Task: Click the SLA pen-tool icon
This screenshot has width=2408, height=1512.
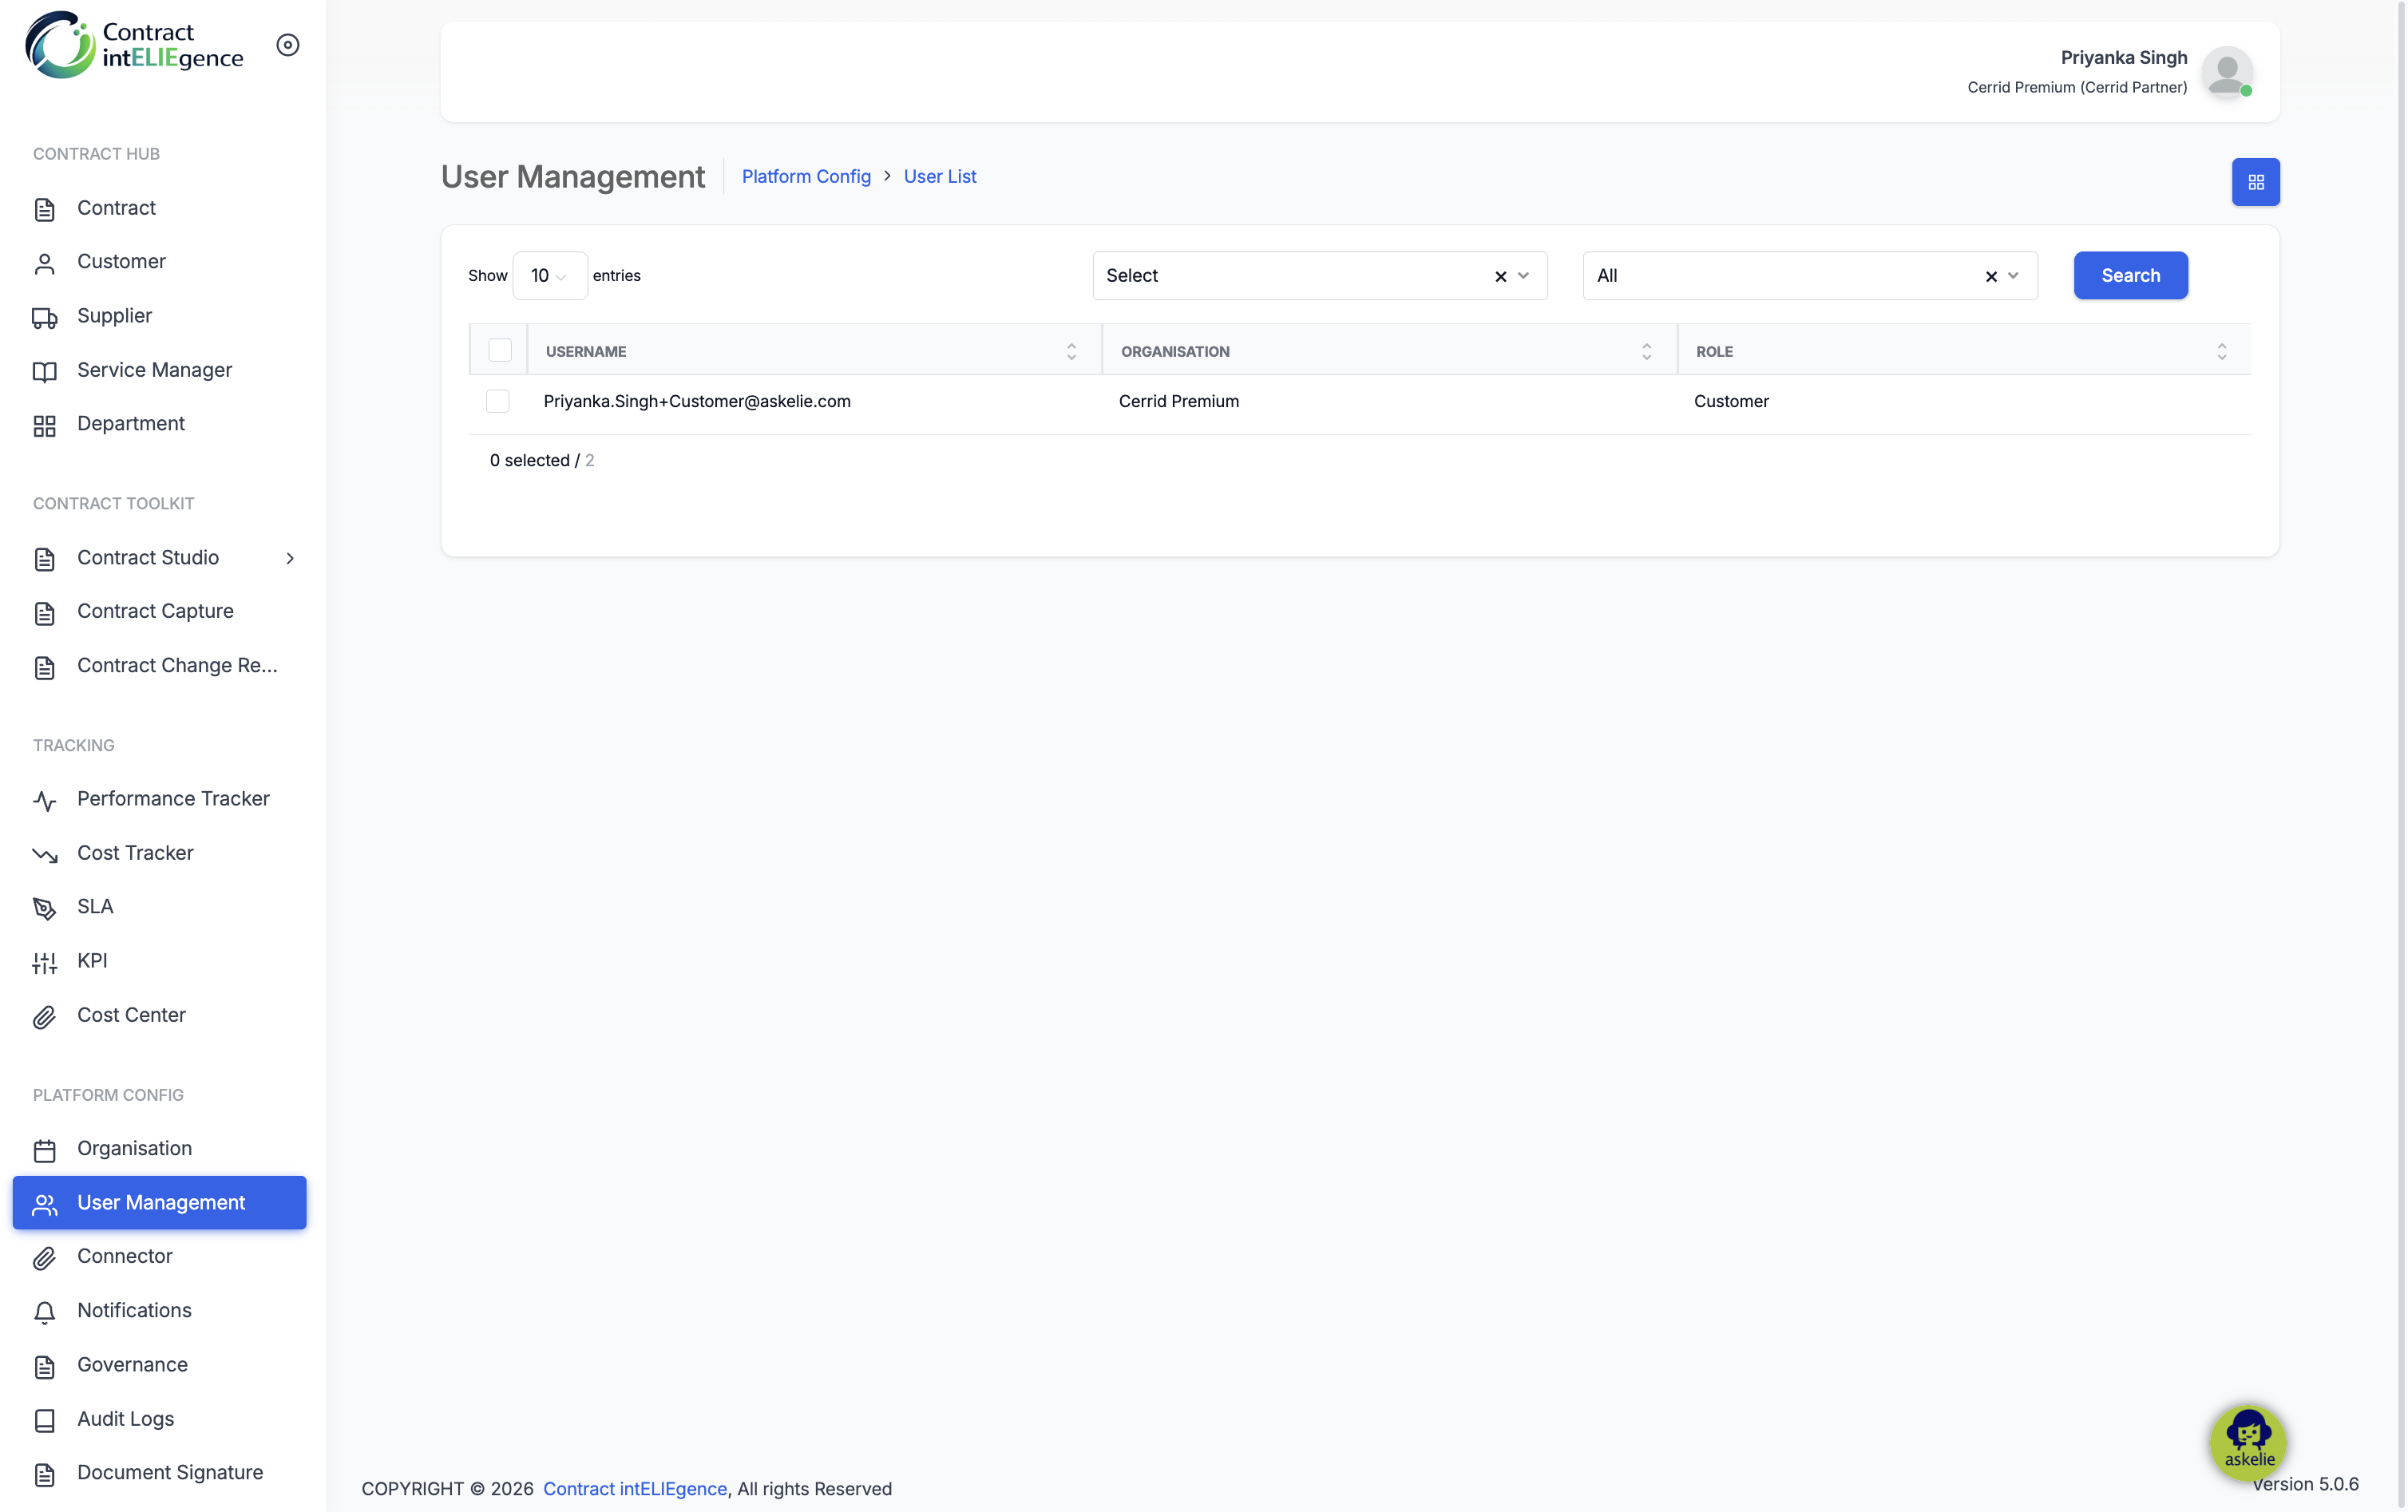Action: point(44,908)
